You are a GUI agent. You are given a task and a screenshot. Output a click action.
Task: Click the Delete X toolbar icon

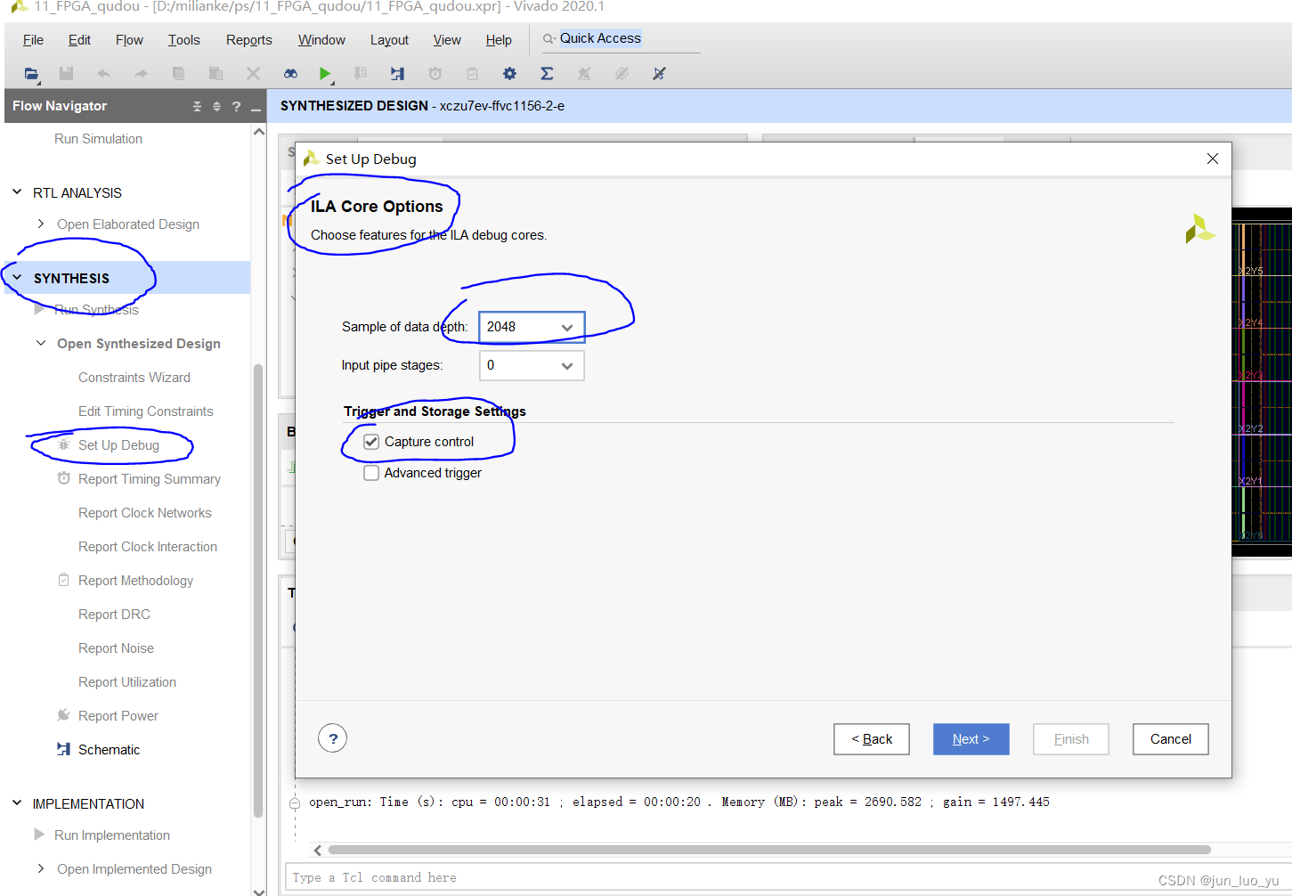253,74
